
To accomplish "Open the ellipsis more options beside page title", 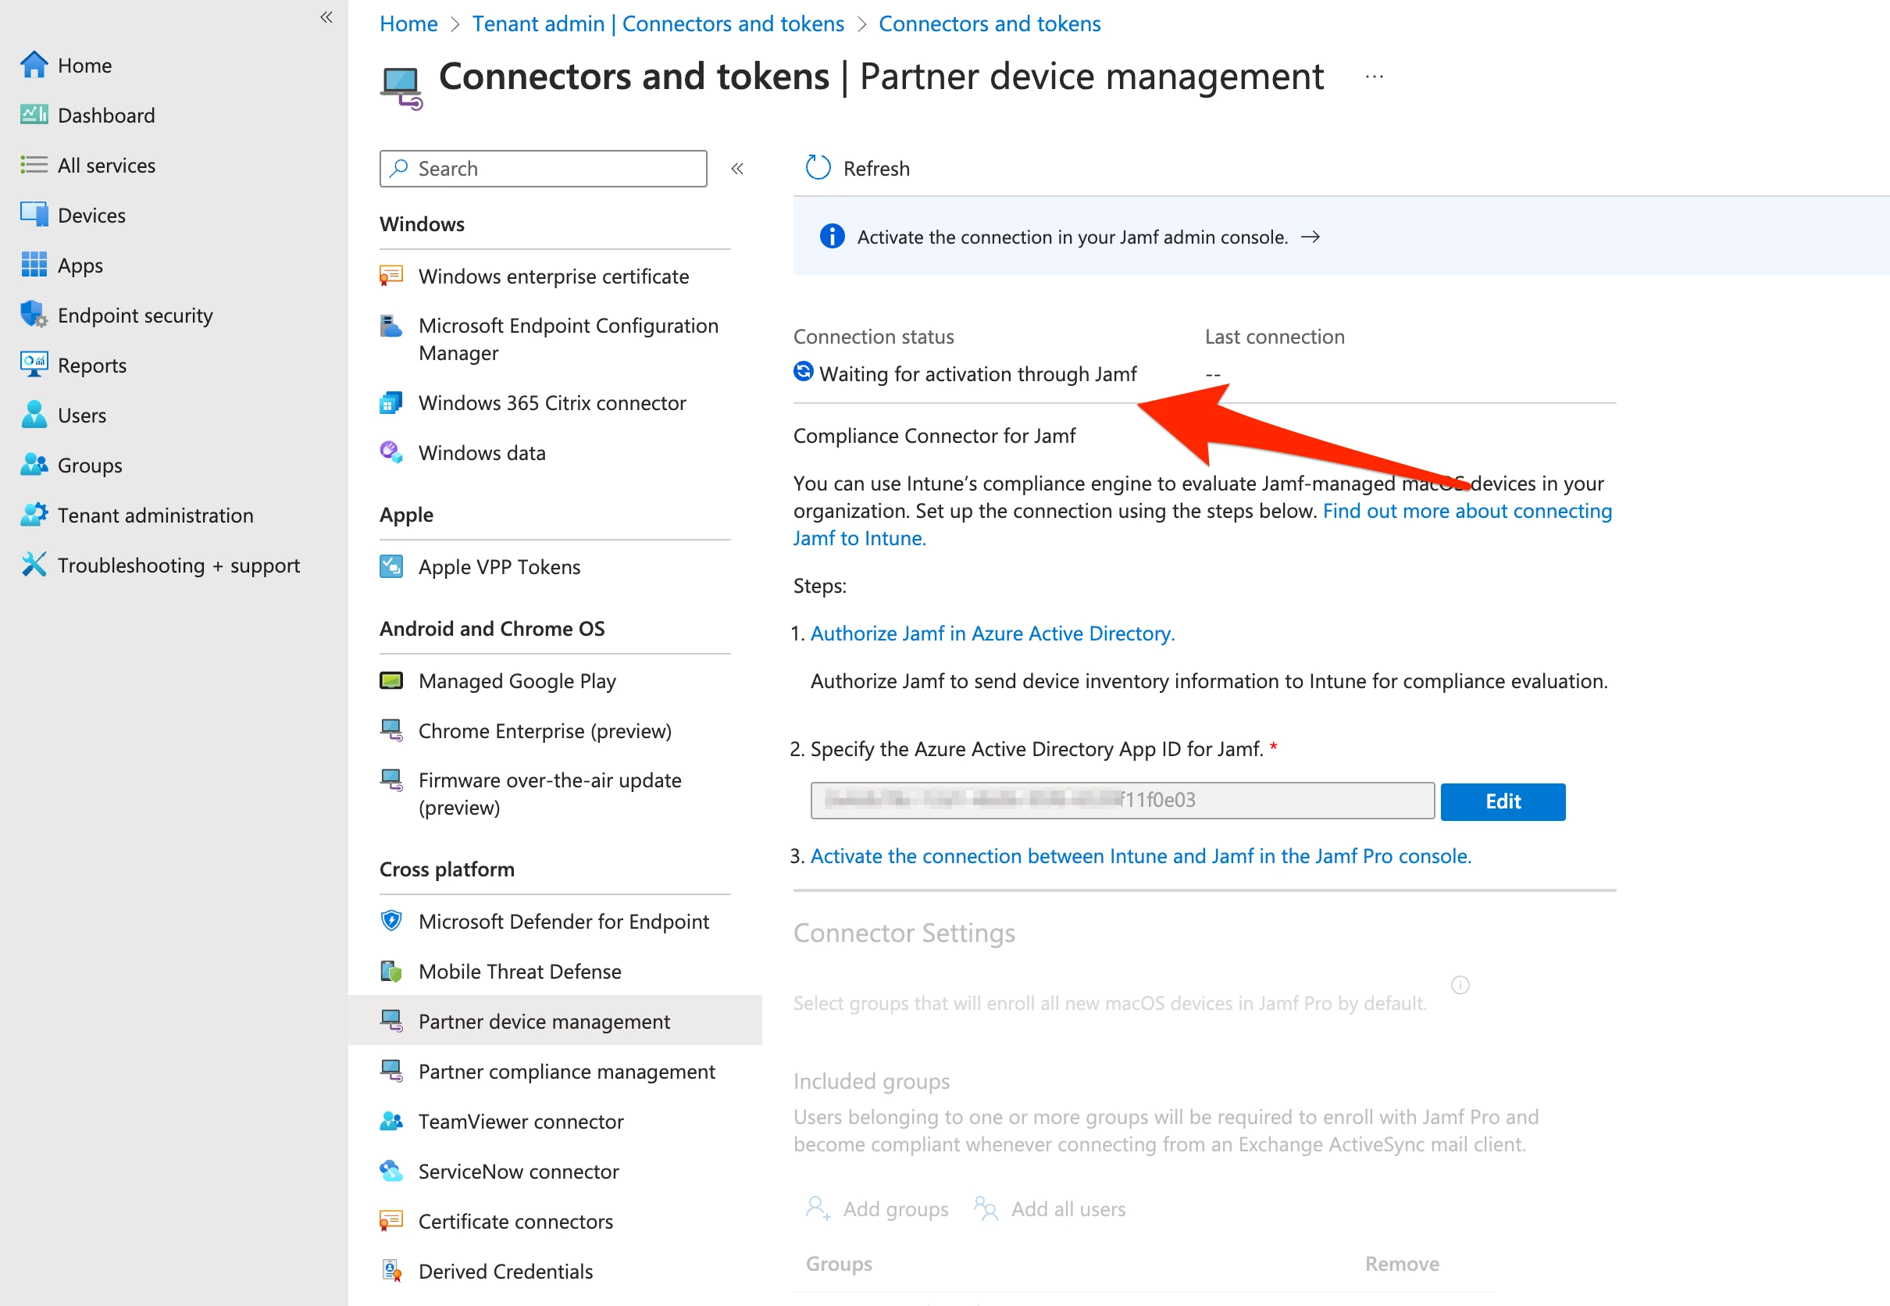I will click(1374, 77).
